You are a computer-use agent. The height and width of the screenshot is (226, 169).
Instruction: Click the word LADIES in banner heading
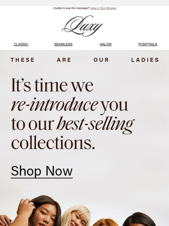(145, 60)
